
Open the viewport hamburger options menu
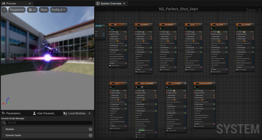coord(4,10)
